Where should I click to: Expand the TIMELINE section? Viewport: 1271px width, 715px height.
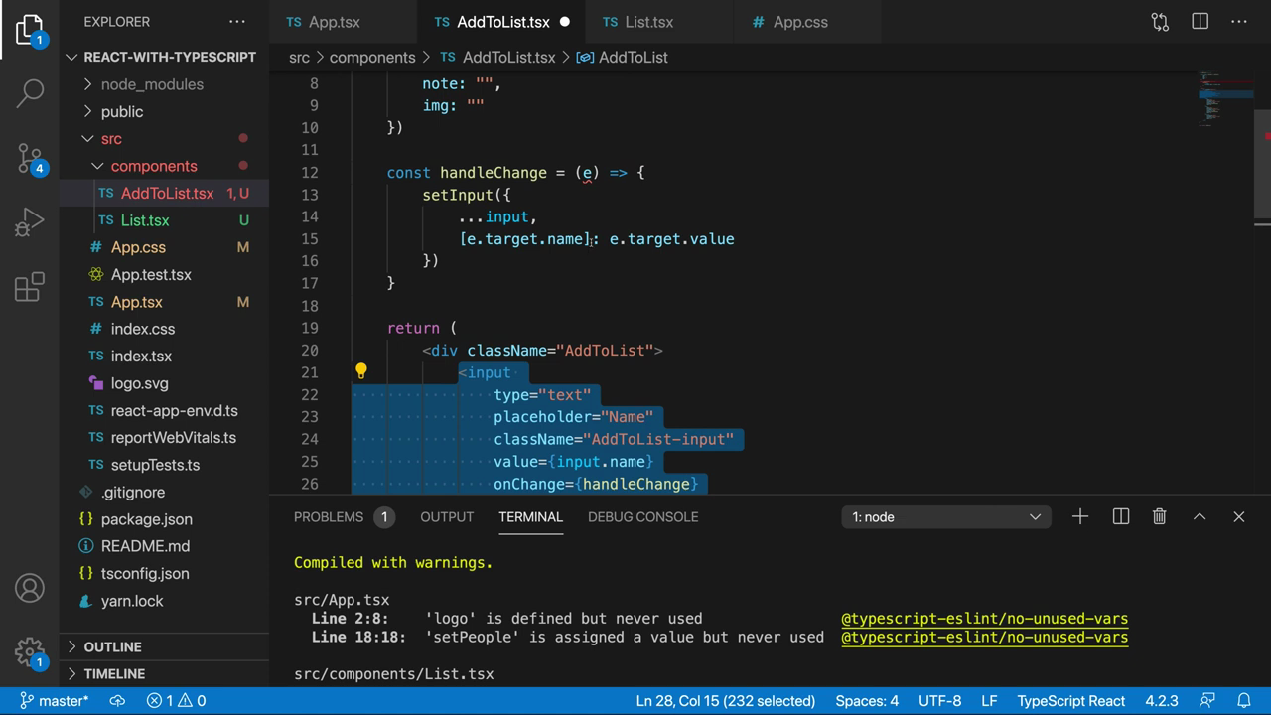[164, 673]
